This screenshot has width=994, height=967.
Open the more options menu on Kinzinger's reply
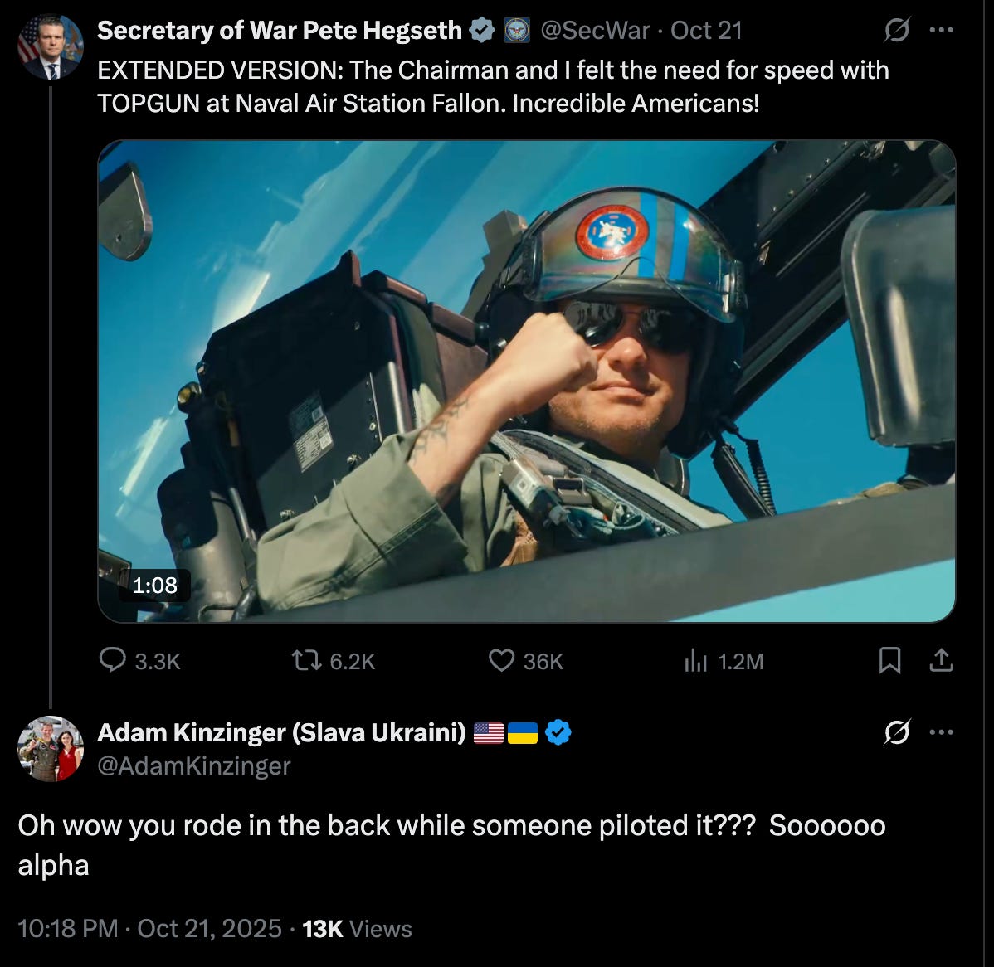click(942, 731)
